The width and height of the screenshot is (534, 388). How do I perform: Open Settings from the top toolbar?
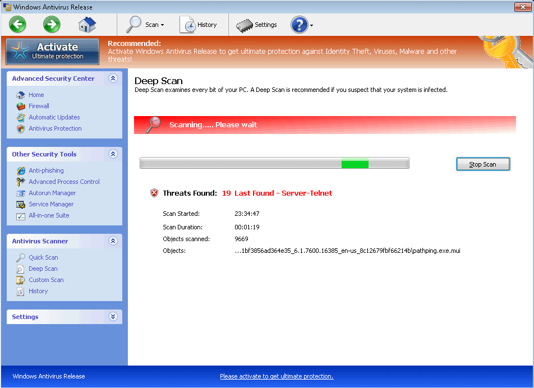(x=256, y=25)
